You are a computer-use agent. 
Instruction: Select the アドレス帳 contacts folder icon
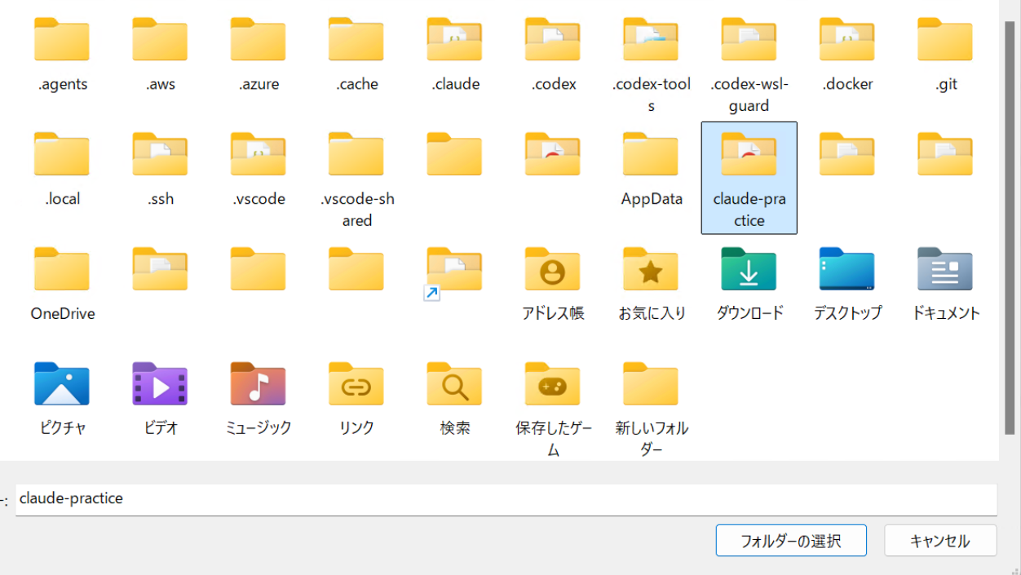coord(553,269)
